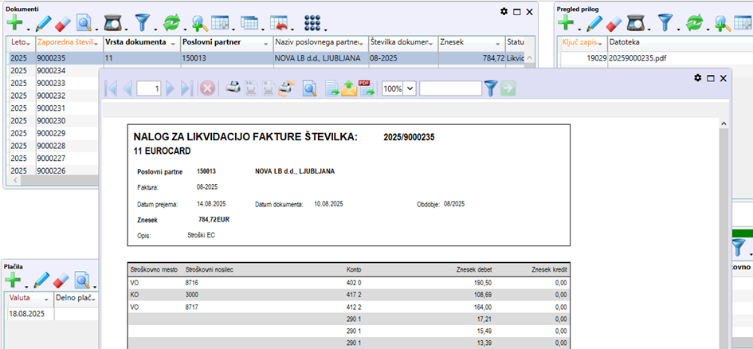Click pencil edit icon in Plačila panel

click(x=41, y=280)
